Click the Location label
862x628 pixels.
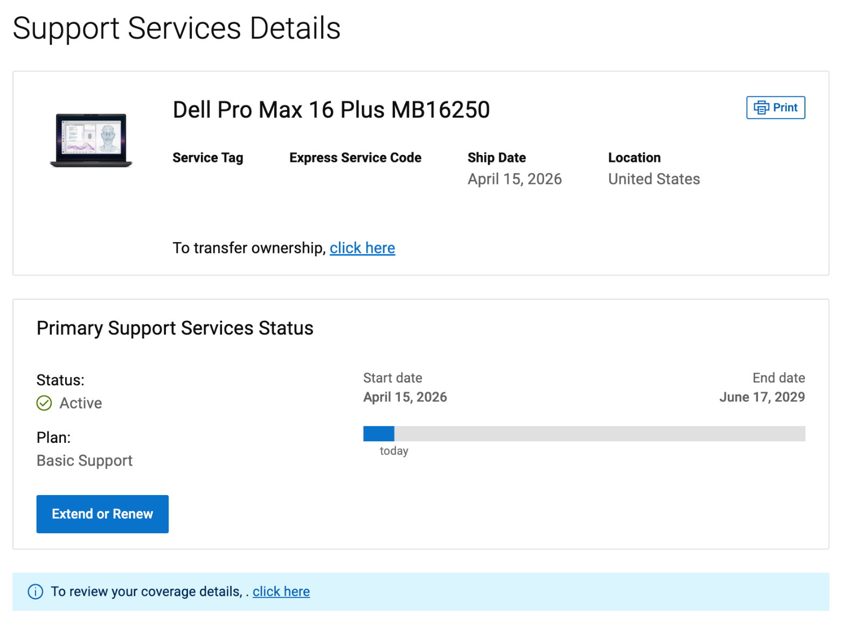click(x=635, y=158)
